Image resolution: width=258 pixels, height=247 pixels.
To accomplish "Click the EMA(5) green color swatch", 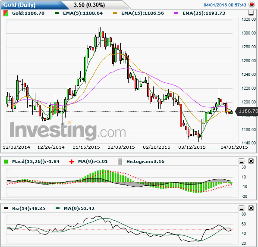I will coord(57,13).
